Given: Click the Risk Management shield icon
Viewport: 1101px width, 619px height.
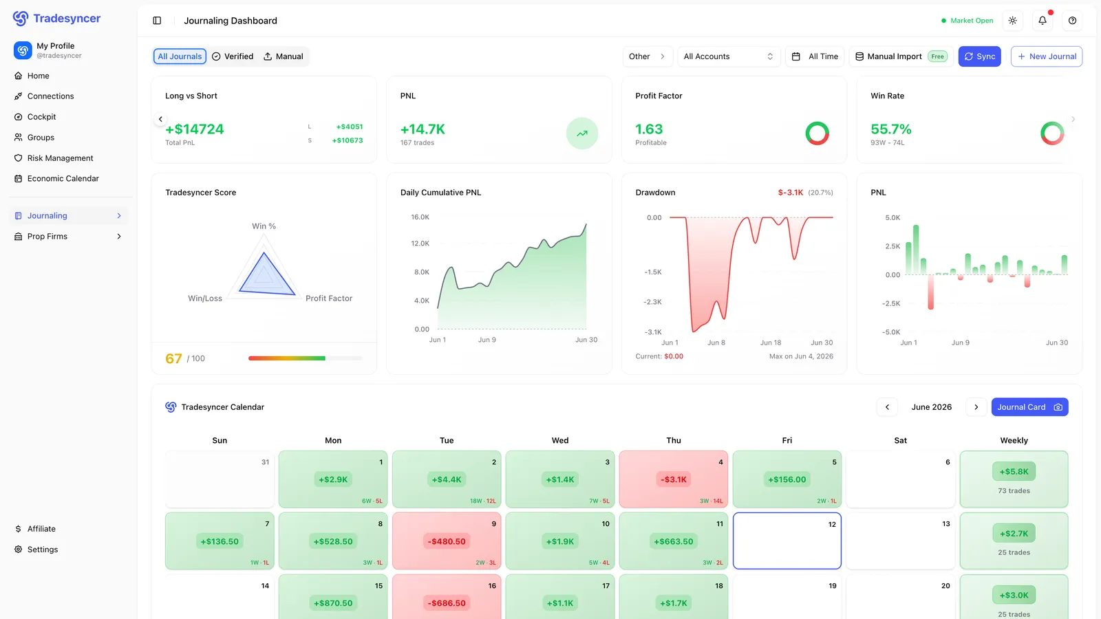Looking at the screenshot, I should pyautogui.click(x=19, y=158).
